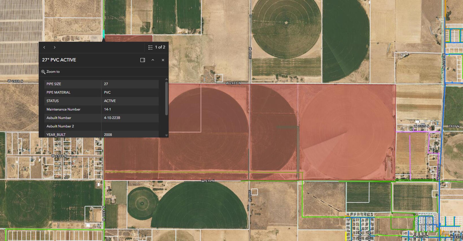Click the W 2225 N road label
Viewport: 463px width, 241px height.
tap(422, 126)
